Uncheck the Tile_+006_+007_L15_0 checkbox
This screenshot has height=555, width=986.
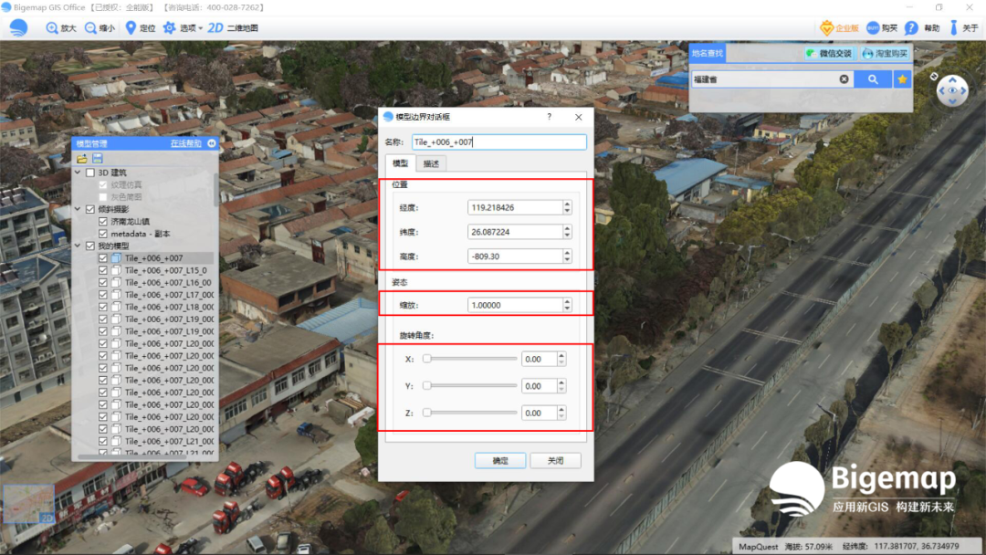tap(103, 270)
